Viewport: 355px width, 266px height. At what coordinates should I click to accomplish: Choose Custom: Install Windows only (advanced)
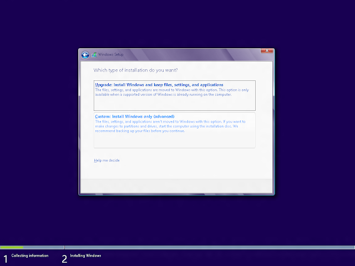point(175,130)
